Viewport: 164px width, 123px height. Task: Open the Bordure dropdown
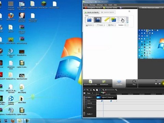pyautogui.click(x=90, y=25)
